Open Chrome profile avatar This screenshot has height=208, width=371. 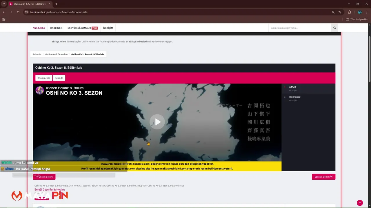pos(359,12)
